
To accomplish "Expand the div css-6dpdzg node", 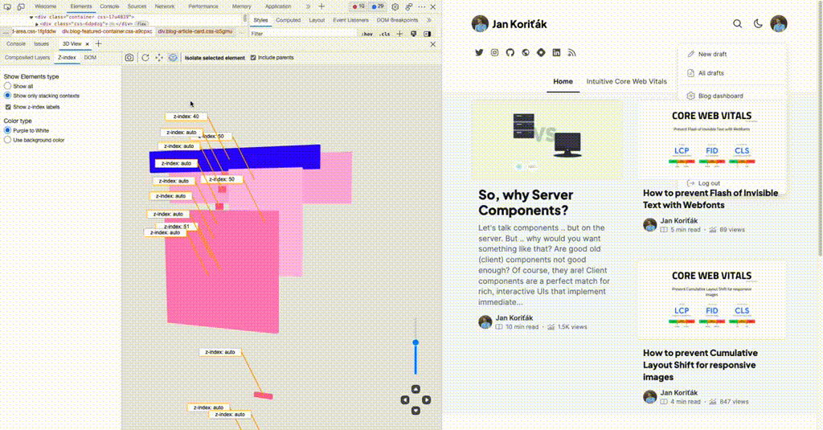I will click(37, 24).
